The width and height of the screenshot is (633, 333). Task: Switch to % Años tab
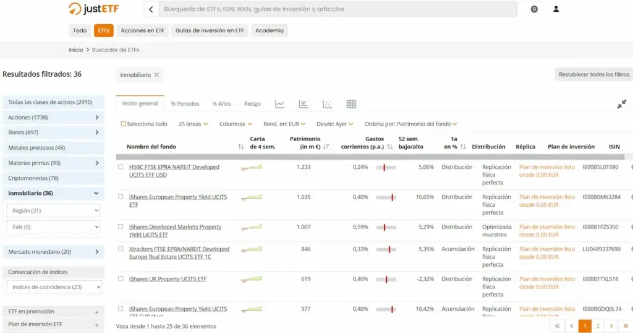(222, 104)
